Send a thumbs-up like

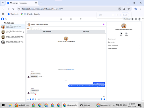point(104,99)
